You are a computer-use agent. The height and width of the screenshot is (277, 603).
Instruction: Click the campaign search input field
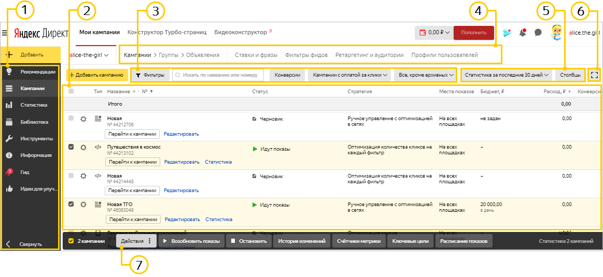(218, 75)
